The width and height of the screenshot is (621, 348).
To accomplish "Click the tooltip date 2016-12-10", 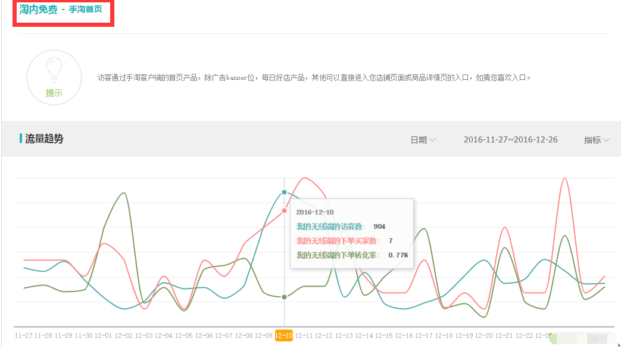I will [x=315, y=212].
